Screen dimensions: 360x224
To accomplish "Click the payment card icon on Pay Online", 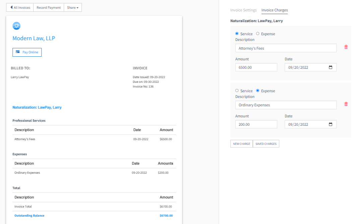I will [x=18, y=52].
